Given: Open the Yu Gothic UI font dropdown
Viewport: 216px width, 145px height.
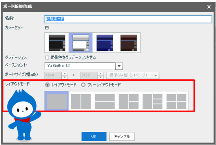Looking at the screenshot, I should [x=119, y=66].
